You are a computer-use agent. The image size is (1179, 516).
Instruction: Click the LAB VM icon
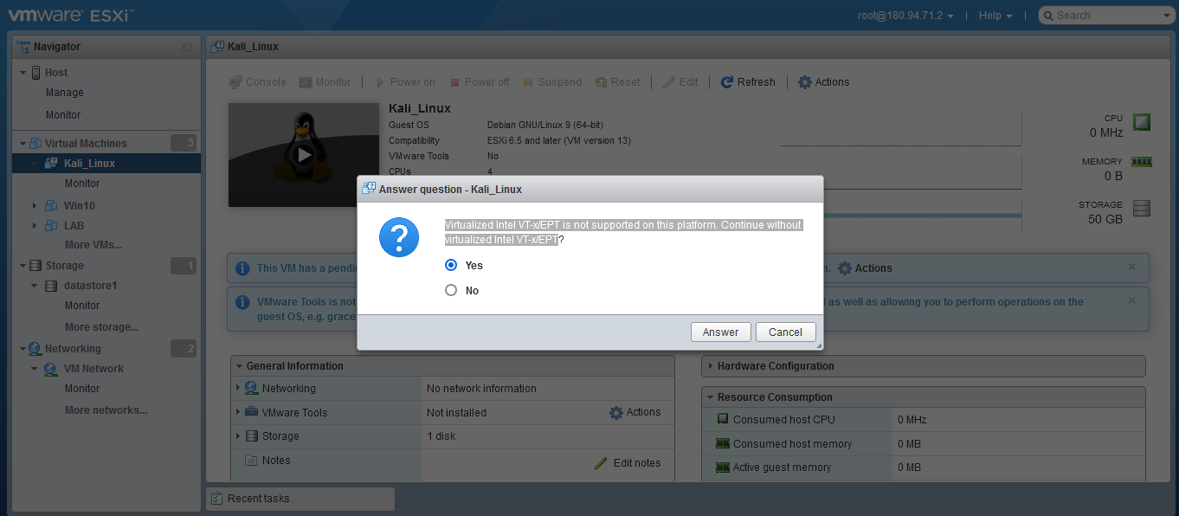50,226
